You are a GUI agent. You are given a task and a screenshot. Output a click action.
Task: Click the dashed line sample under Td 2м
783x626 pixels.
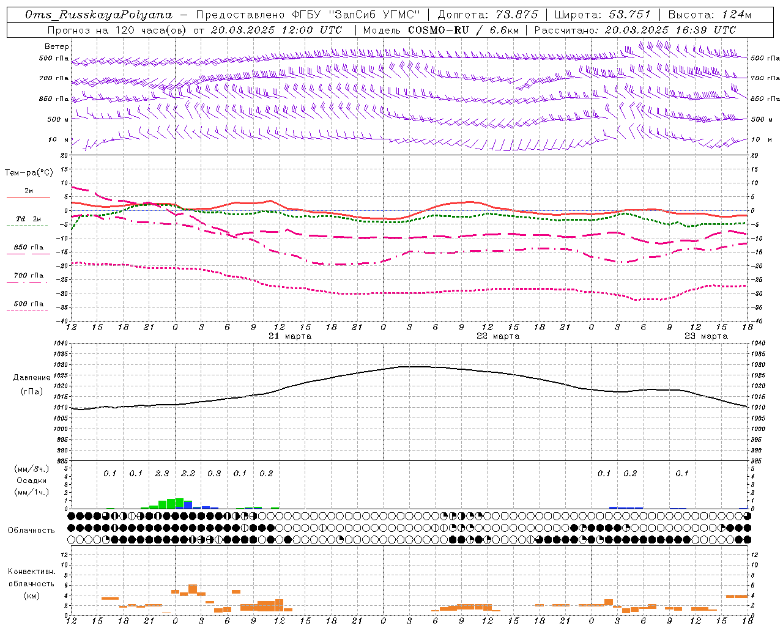27,226
